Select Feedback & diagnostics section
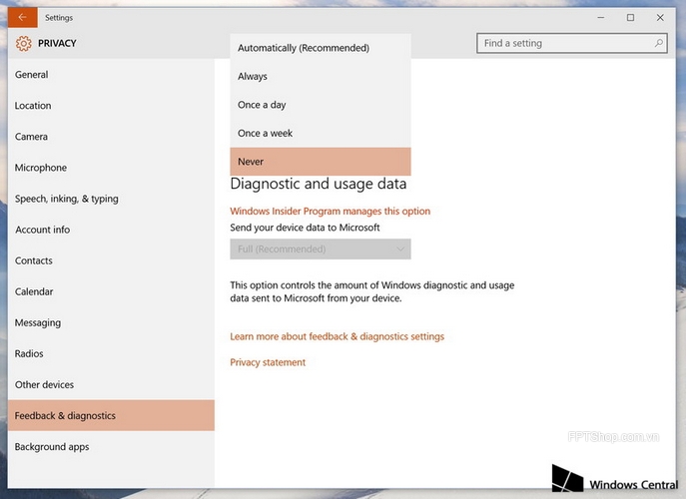The image size is (686, 499). 111,415
